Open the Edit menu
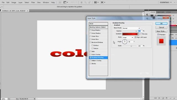This screenshot has width=177, height=100. 8,2
